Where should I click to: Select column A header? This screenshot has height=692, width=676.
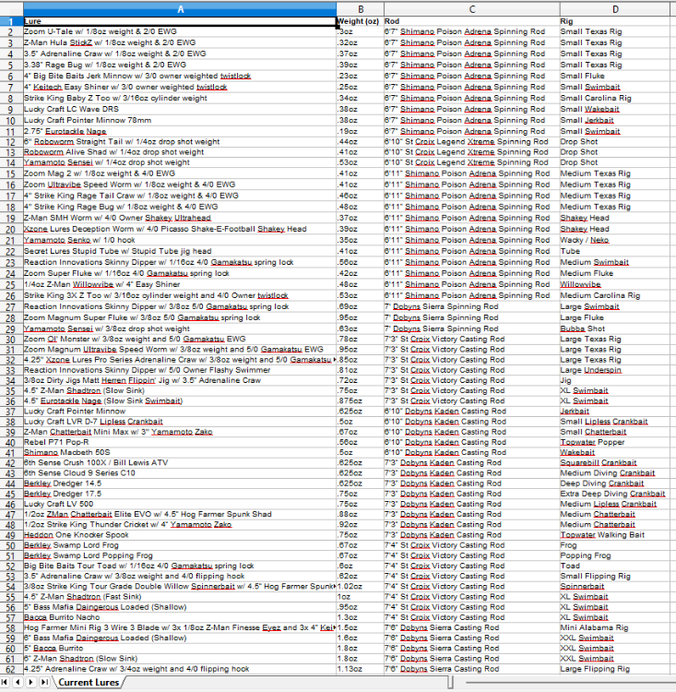pyautogui.click(x=180, y=9)
